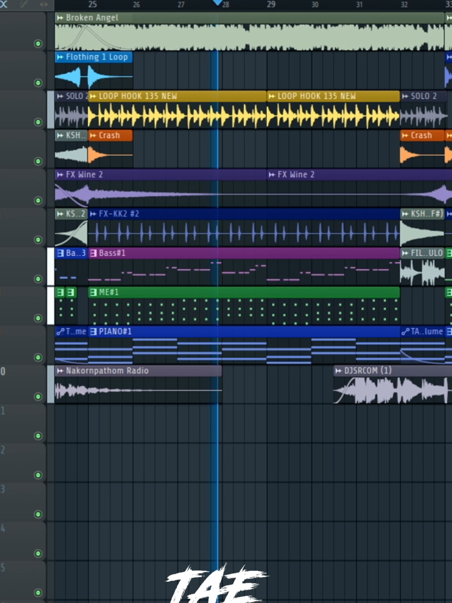Jump to bar 30 on the timeline ruler
This screenshot has height=603, width=452.
click(x=315, y=4)
